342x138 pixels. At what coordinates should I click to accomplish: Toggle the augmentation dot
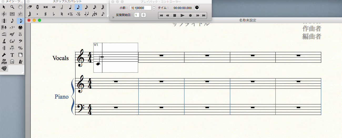[37, 14]
